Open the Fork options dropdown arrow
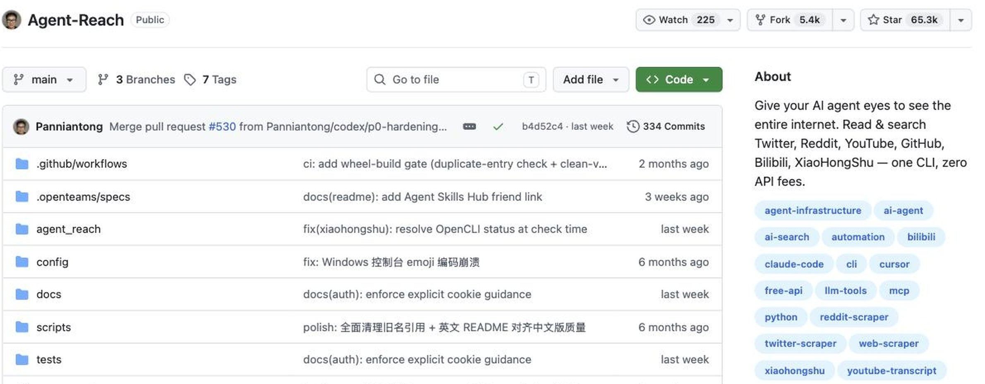This screenshot has height=384, width=985. (x=843, y=20)
